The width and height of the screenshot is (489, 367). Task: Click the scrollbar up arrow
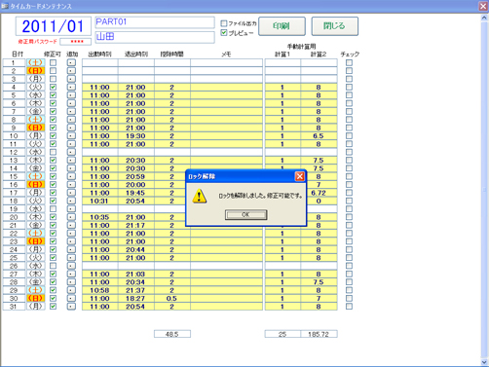pos(484,18)
